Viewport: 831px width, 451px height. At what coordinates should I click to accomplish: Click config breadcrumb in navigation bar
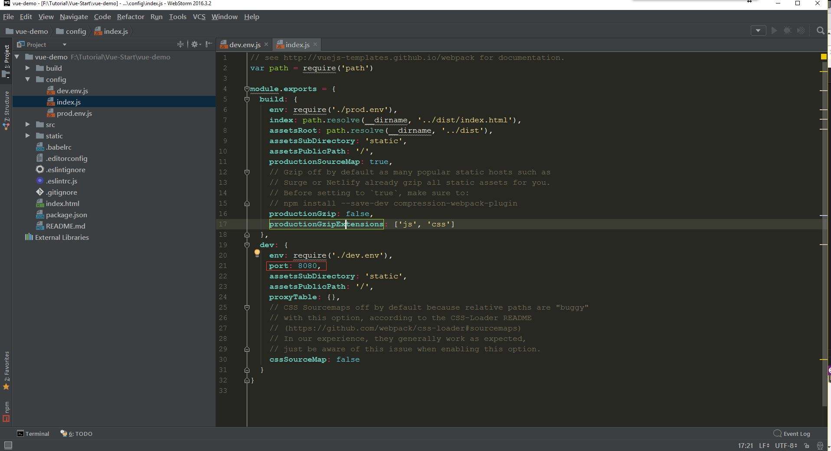coord(71,31)
